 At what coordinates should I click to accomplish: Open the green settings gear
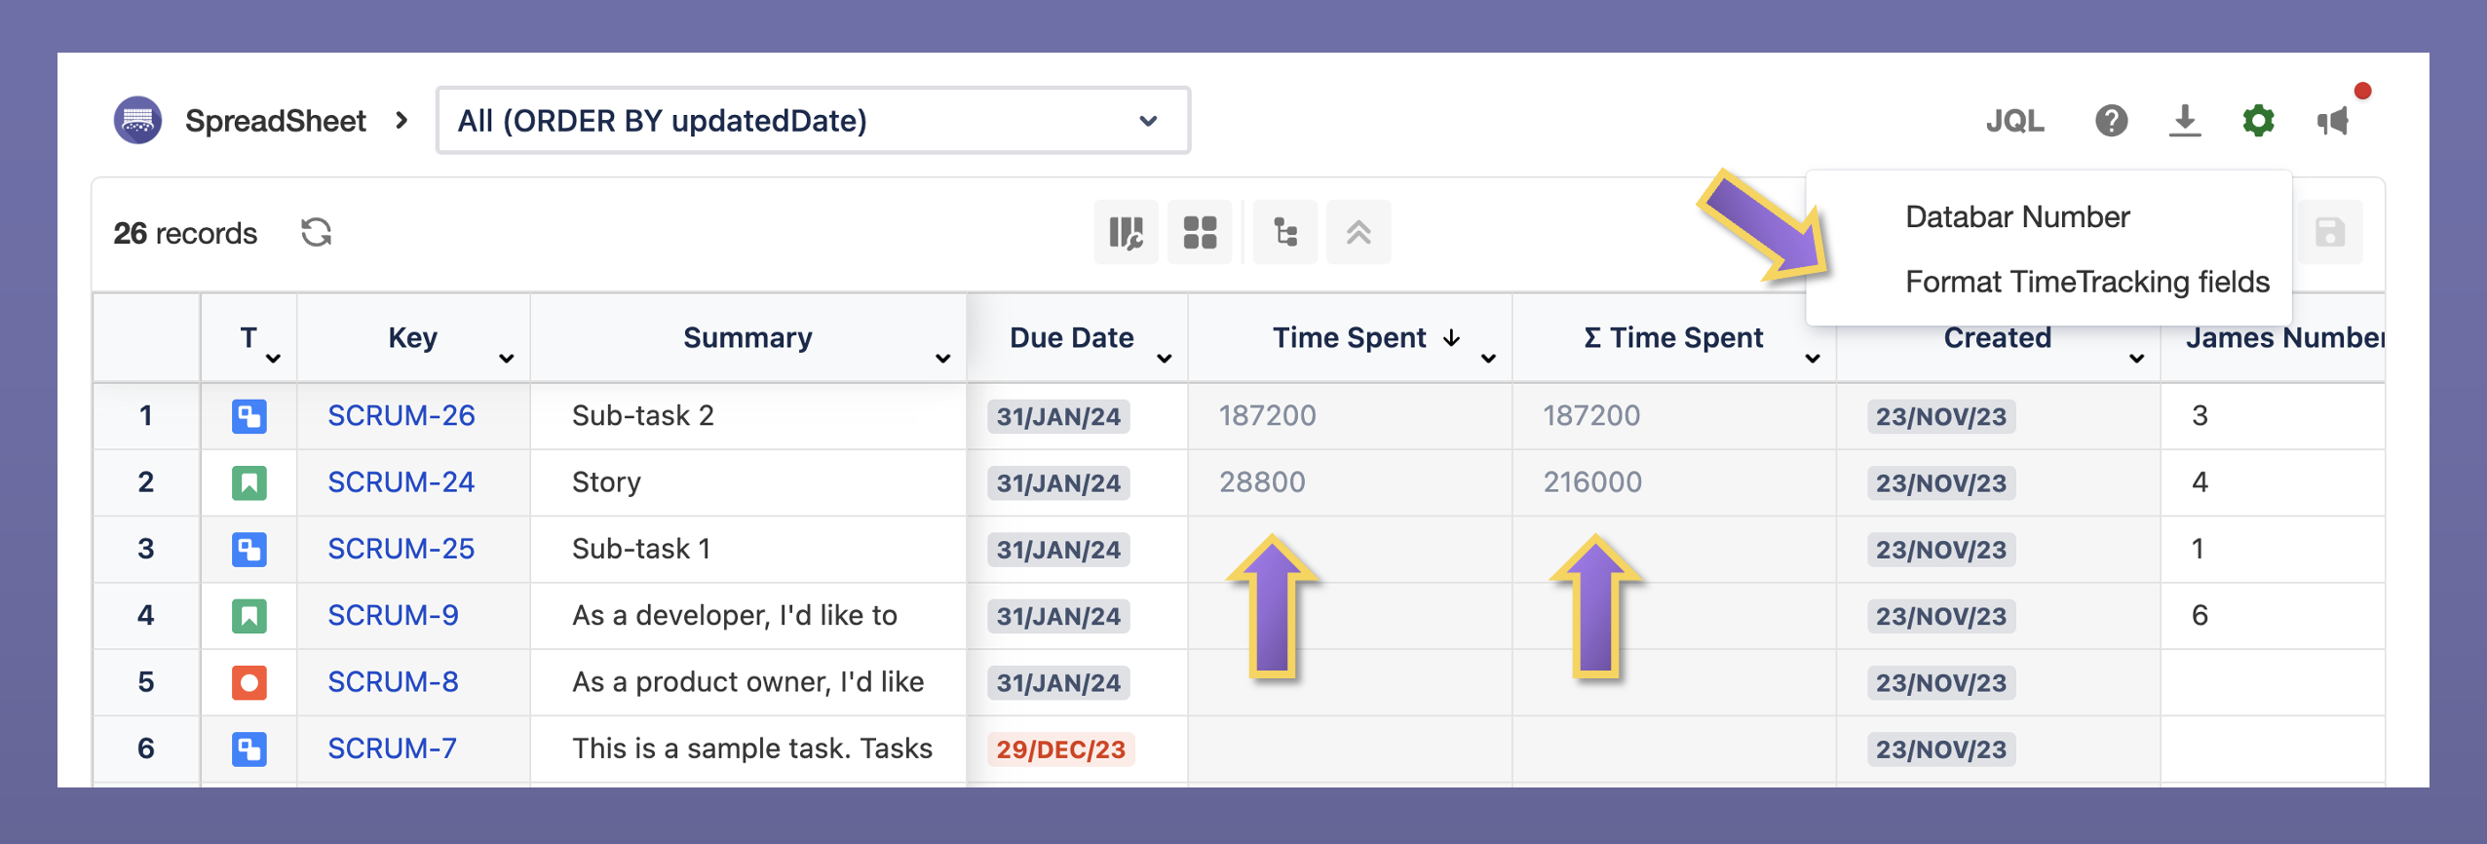2258,121
